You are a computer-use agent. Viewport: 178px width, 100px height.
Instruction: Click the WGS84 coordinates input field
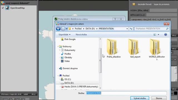pyautogui.click(x=163, y=10)
